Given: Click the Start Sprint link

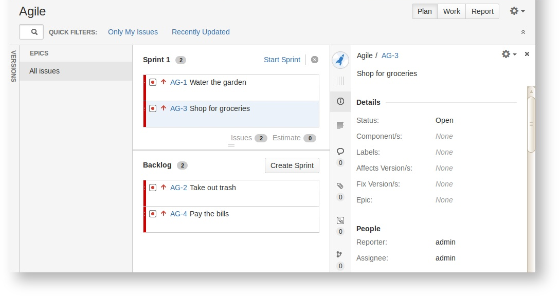Looking at the screenshot, I should (282, 60).
